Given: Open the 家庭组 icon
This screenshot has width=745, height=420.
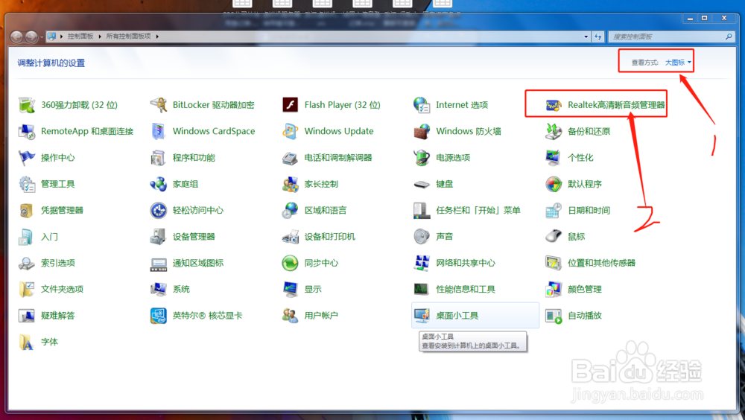Looking at the screenshot, I should pos(158,184).
